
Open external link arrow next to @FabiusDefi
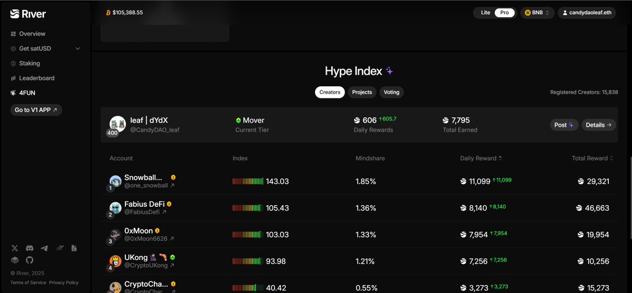164,212
